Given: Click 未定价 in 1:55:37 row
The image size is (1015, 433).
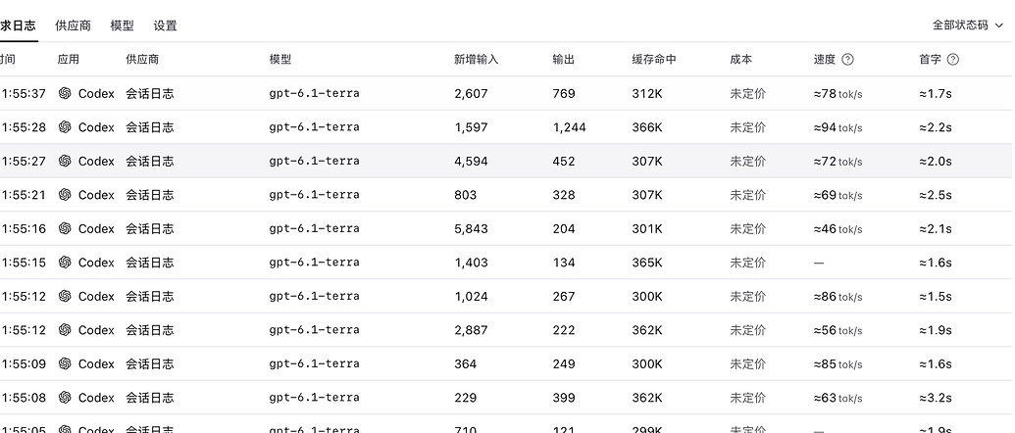Looking at the screenshot, I should click(x=747, y=94).
